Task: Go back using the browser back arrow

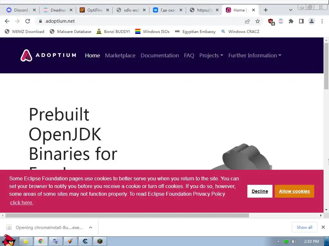Action: pos(7,21)
